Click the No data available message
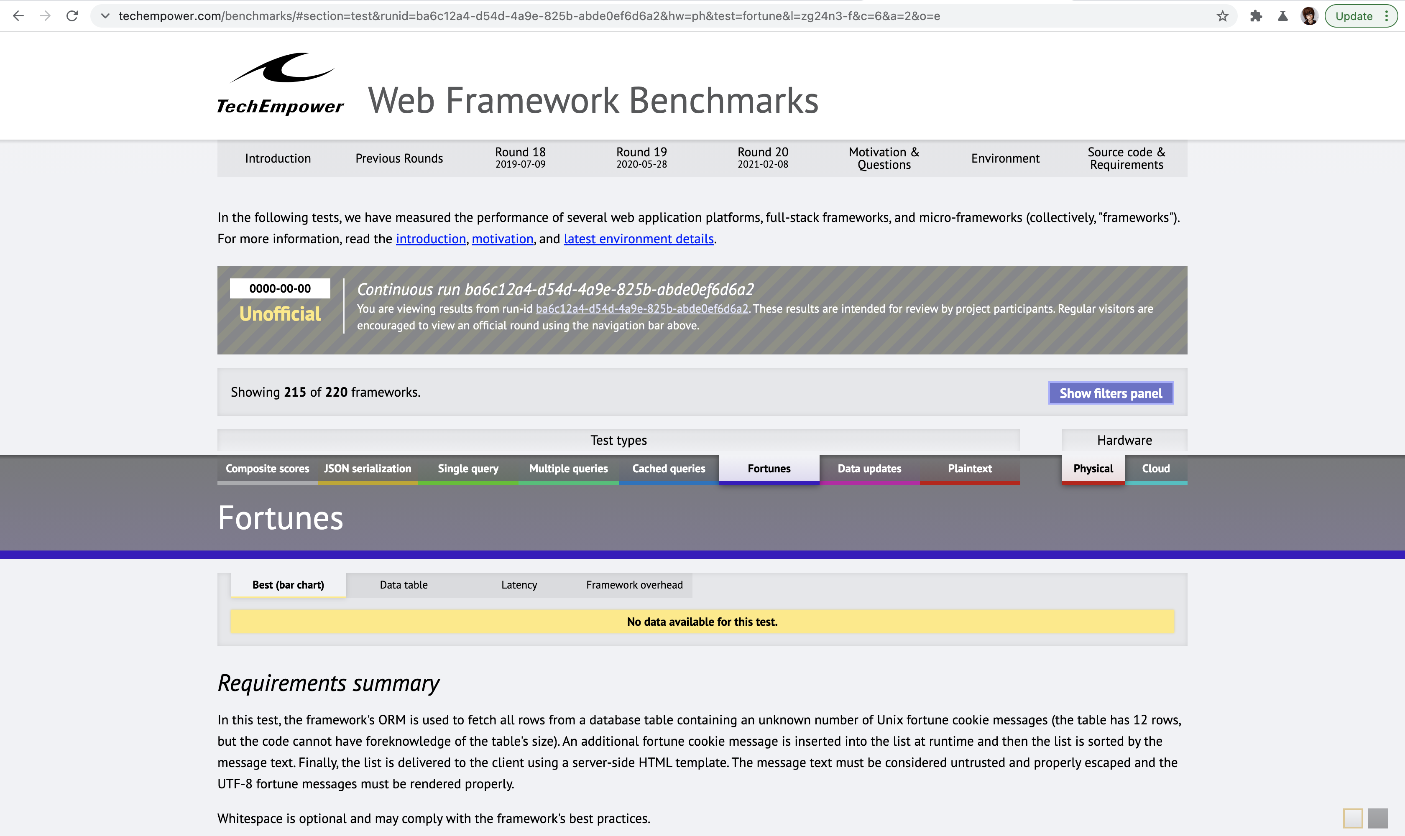 pos(702,622)
